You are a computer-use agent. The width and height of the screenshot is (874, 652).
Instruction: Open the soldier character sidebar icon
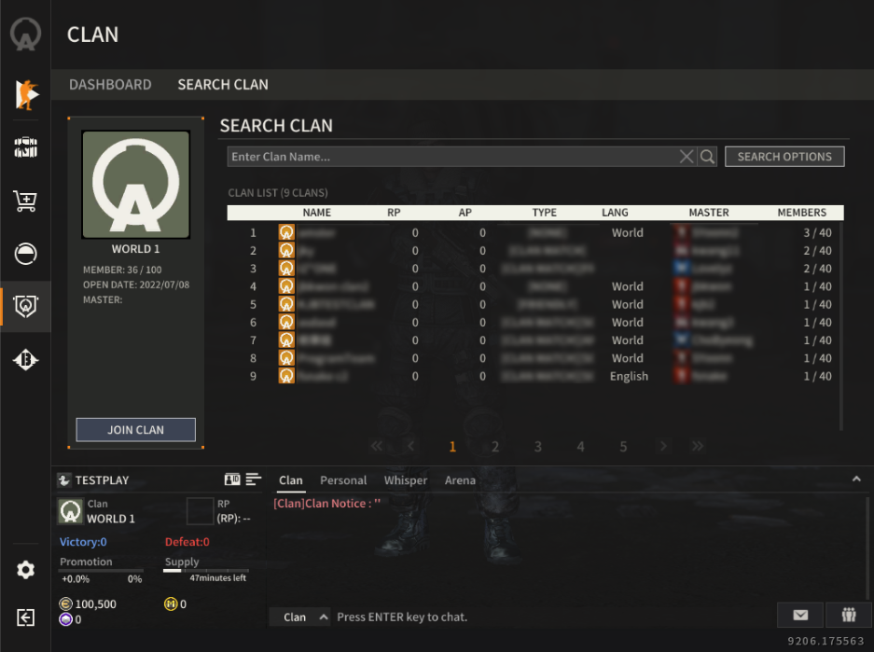click(25, 94)
